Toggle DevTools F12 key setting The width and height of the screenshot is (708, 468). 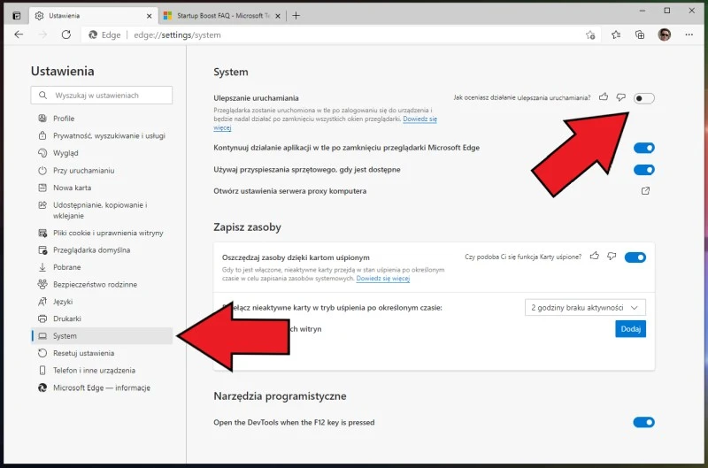[x=644, y=423]
